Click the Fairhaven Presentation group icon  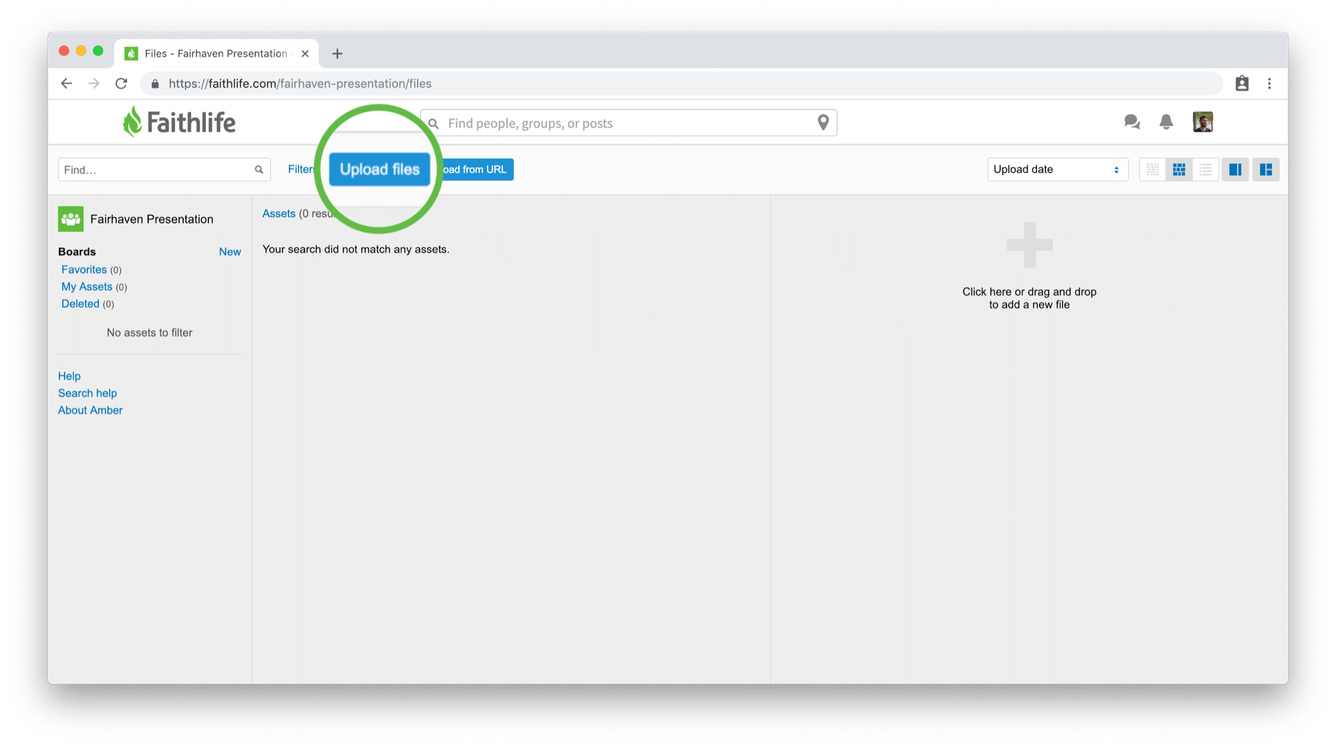tap(71, 219)
